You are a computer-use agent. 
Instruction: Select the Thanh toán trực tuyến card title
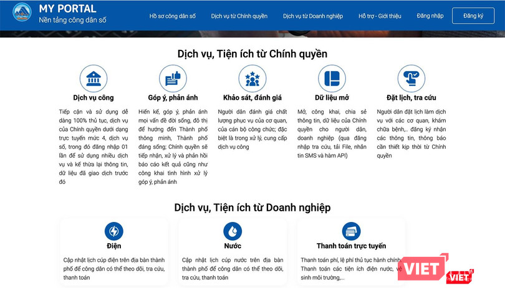tap(352, 246)
